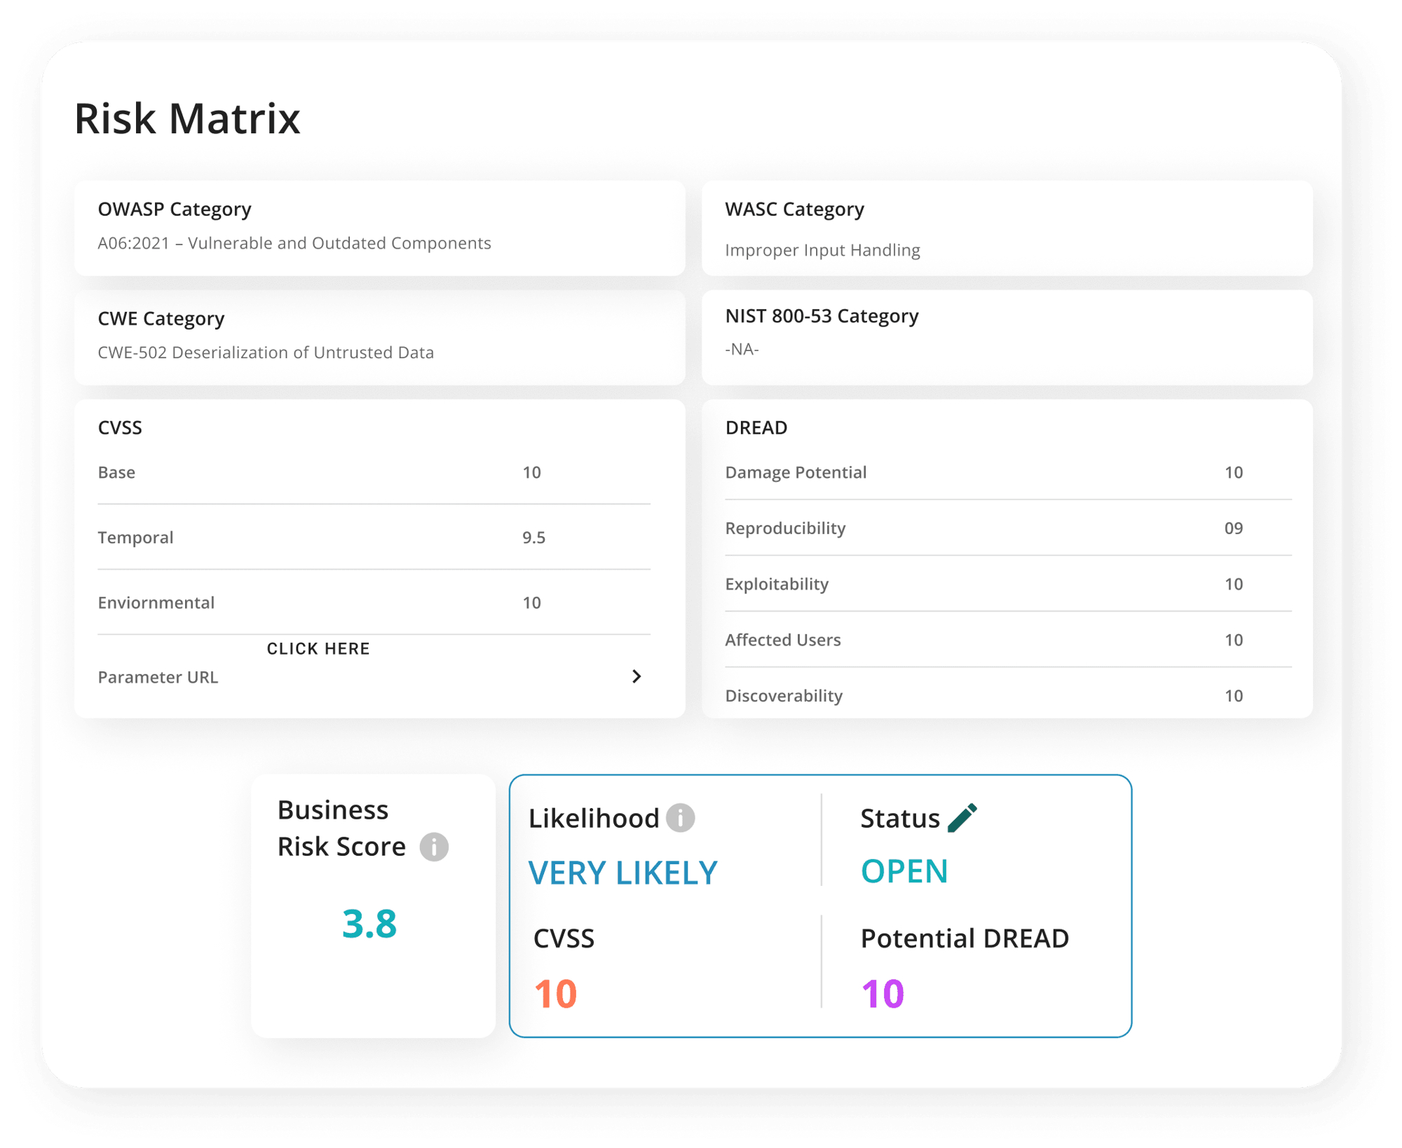The image size is (1402, 1148).
Task: Select the A06:2021 Vulnerable and Outdated Components text
Action: coord(294,243)
